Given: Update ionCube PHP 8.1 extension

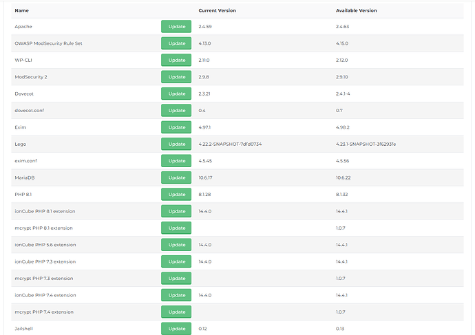Looking at the screenshot, I should pyautogui.click(x=176, y=211).
